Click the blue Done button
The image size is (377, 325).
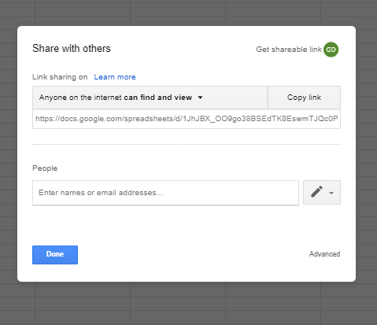(55, 255)
